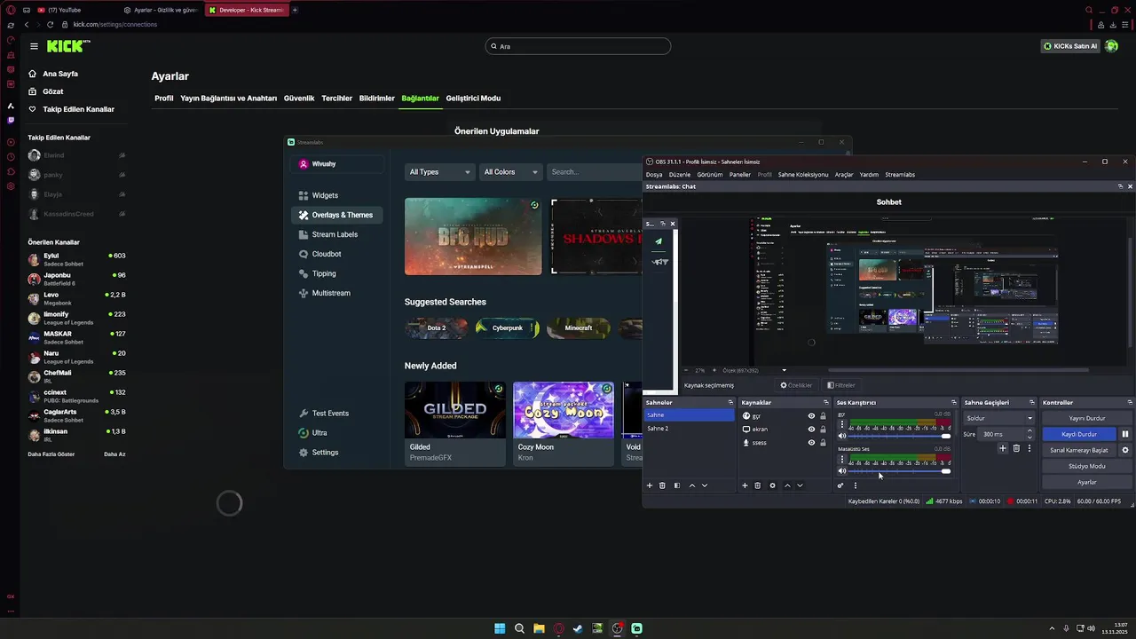1136x639 pixels.
Task: Toggle the lock on the ekran source
Action: click(823, 429)
